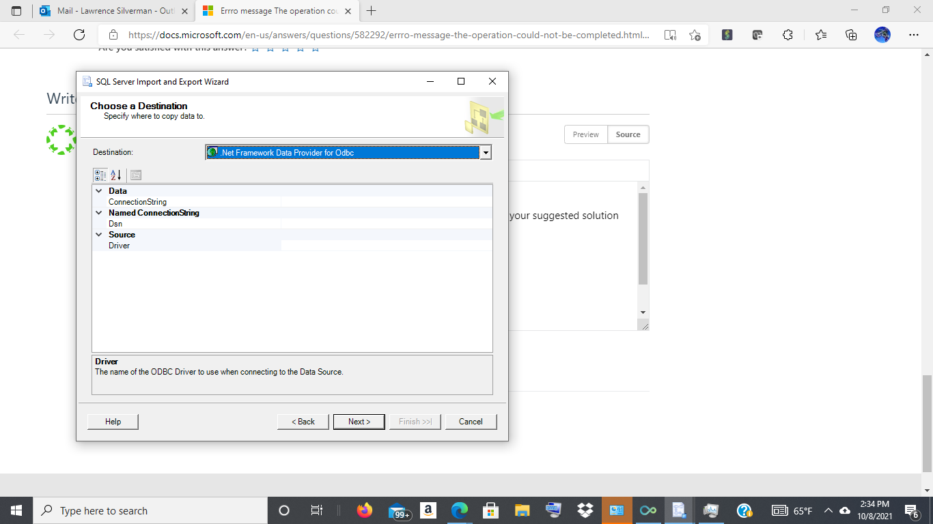
Task: Open Microsoft Edge from the taskbar
Action: [x=460, y=510]
